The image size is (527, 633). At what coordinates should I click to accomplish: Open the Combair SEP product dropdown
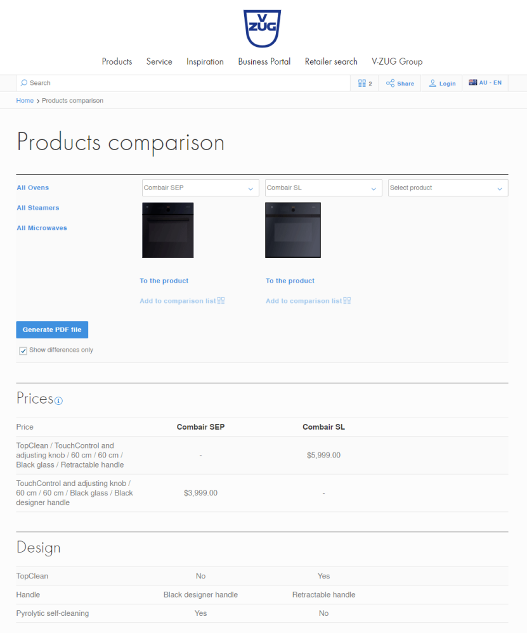200,188
